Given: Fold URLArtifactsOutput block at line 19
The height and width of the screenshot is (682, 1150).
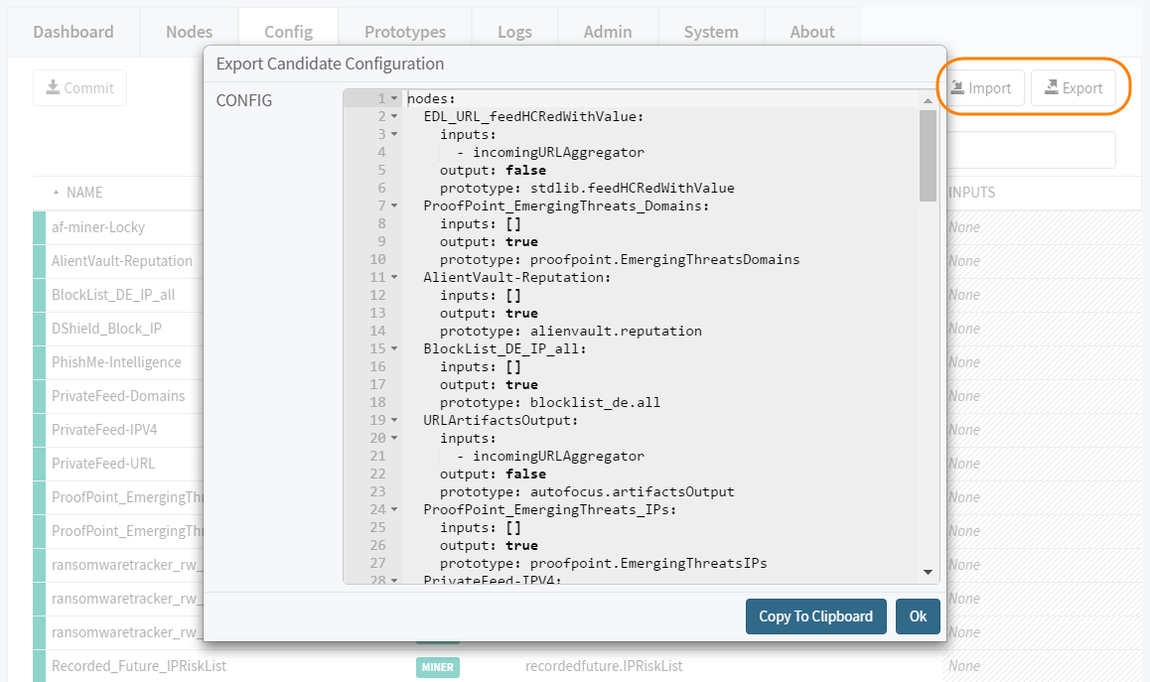Looking at the screenshot, I should [394, 421].
